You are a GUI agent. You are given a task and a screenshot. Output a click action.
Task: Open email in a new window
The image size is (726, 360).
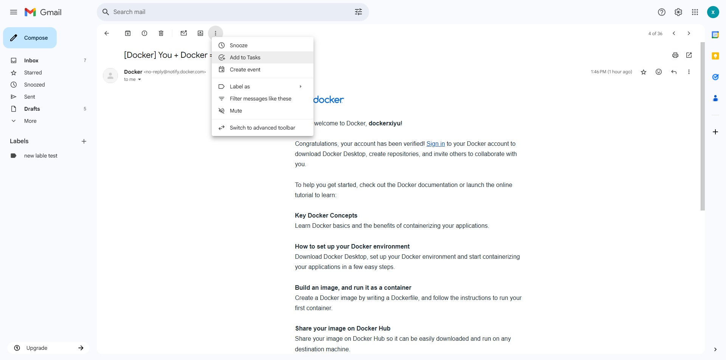tap(689, 55)
